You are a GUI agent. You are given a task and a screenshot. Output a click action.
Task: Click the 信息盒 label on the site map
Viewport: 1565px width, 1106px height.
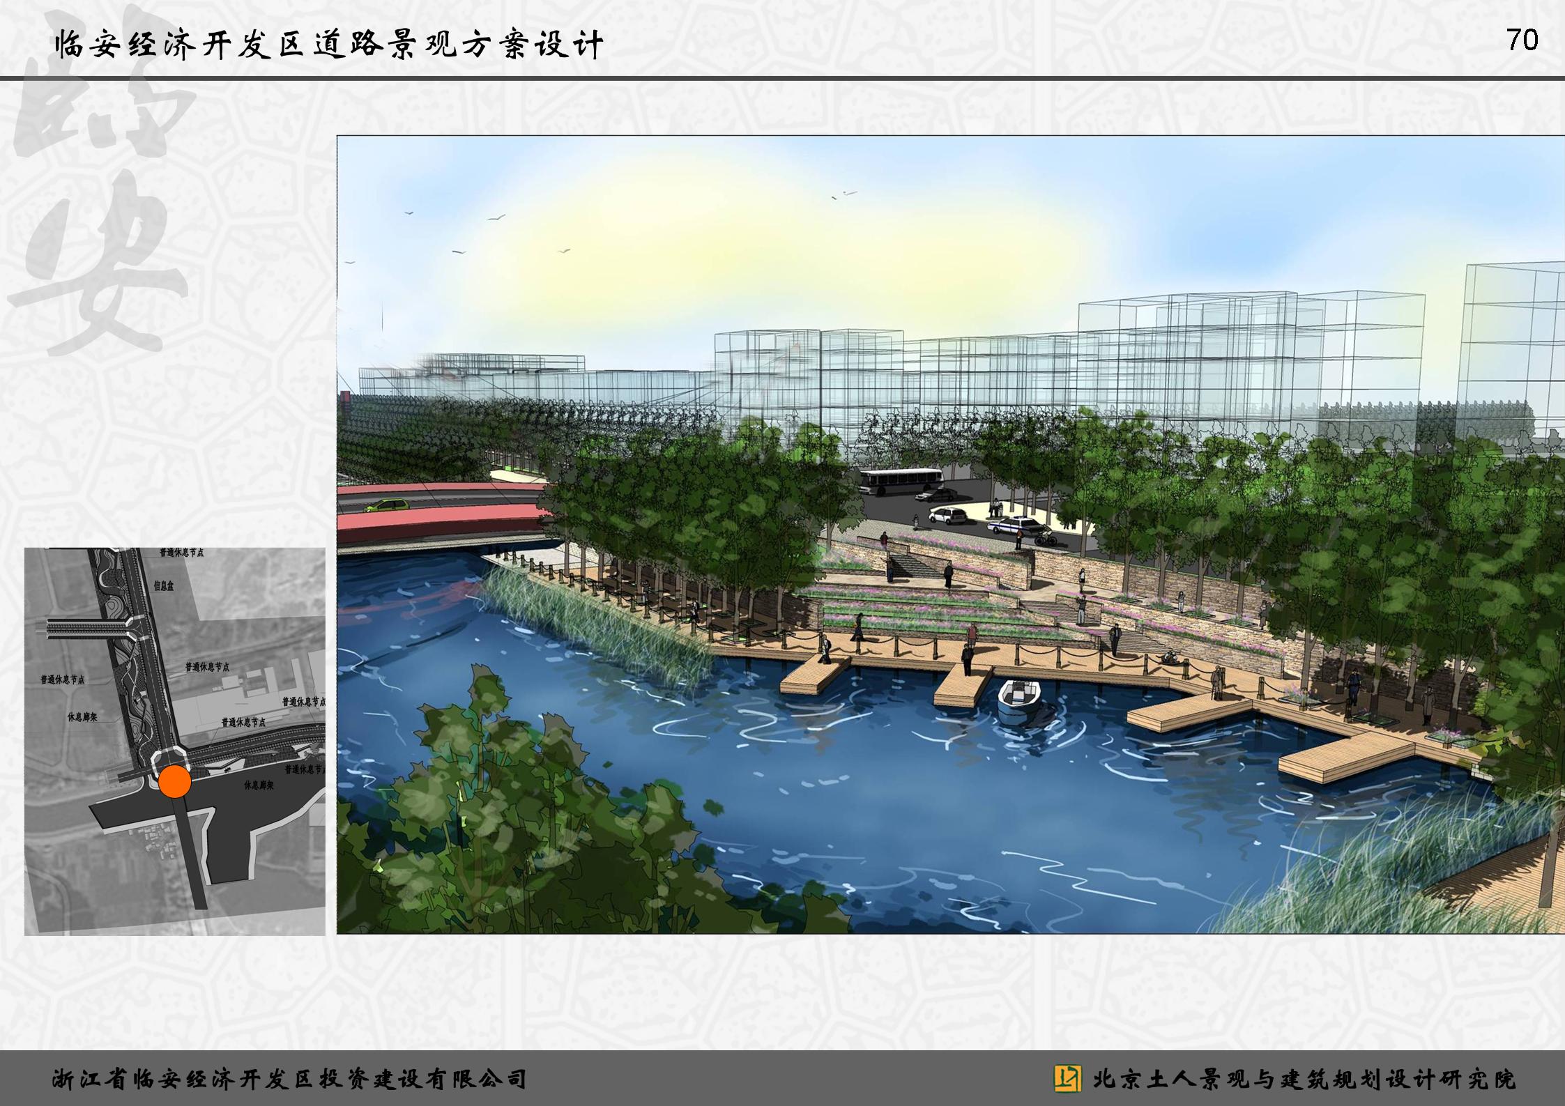click(x=164, y=586)
